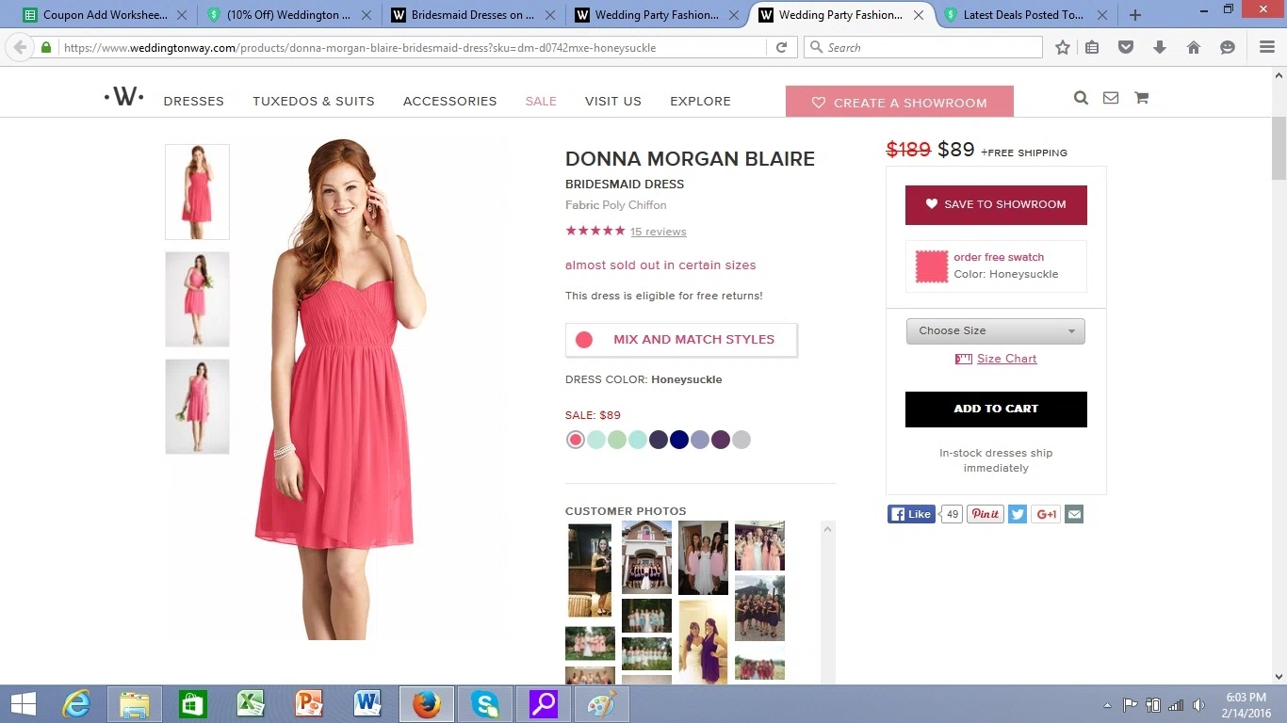Open TUXEDOS & SUITS menu
Image resolution: width=1287 pixels, height=723 pixels.
tap(314, 101)
